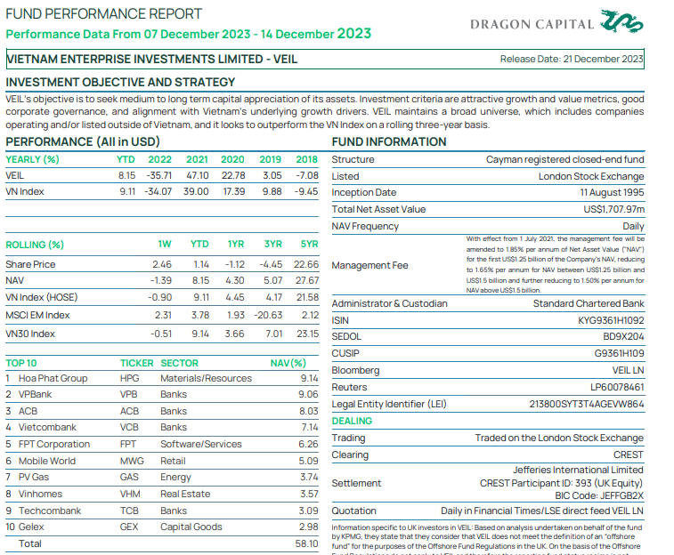Select 'Software/Services' sector text
This screenshot has width=674, height=555.
(201, 444)
